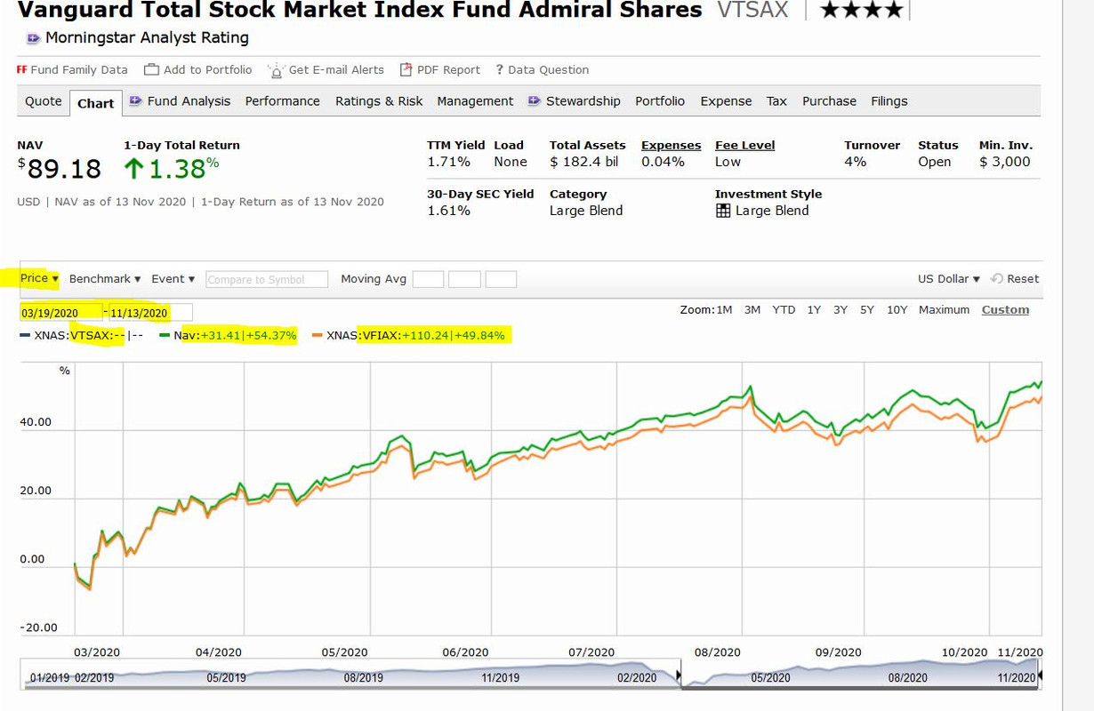The height and width of the screenshot is (711, 1094).
Task: Set chart zoom to 3M
Action: click(752, 310)
